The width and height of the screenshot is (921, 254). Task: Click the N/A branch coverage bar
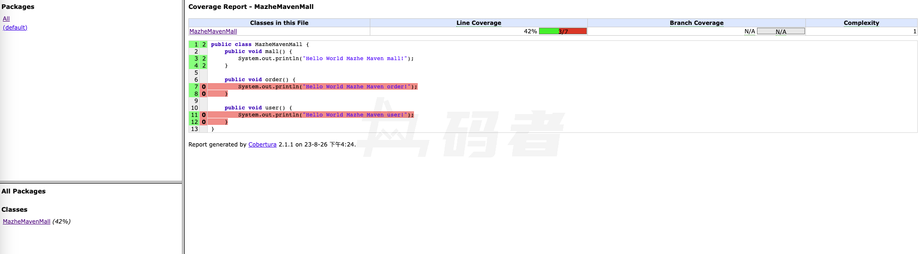pyautogui.click(x=781, y=31)
